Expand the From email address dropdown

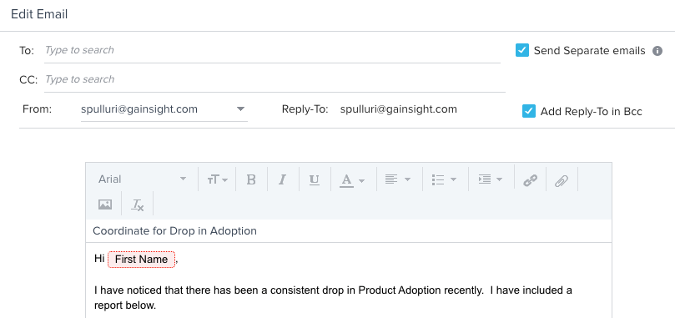[x=164, y=109]
